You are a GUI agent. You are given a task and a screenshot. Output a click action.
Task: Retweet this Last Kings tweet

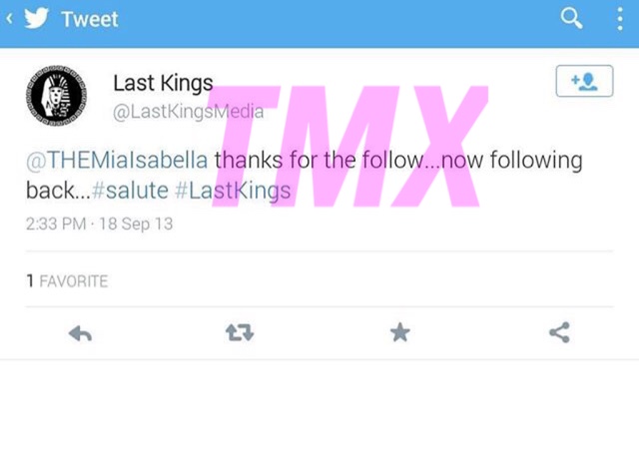(240, 332)
